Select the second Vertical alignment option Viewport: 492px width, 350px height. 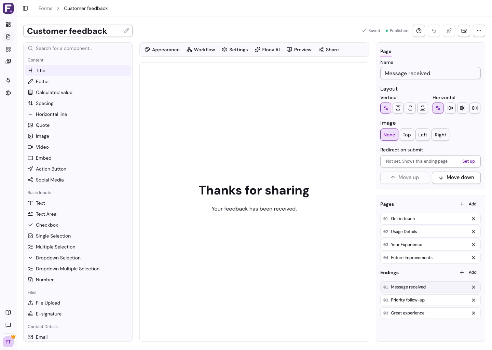tap(398, 108)
